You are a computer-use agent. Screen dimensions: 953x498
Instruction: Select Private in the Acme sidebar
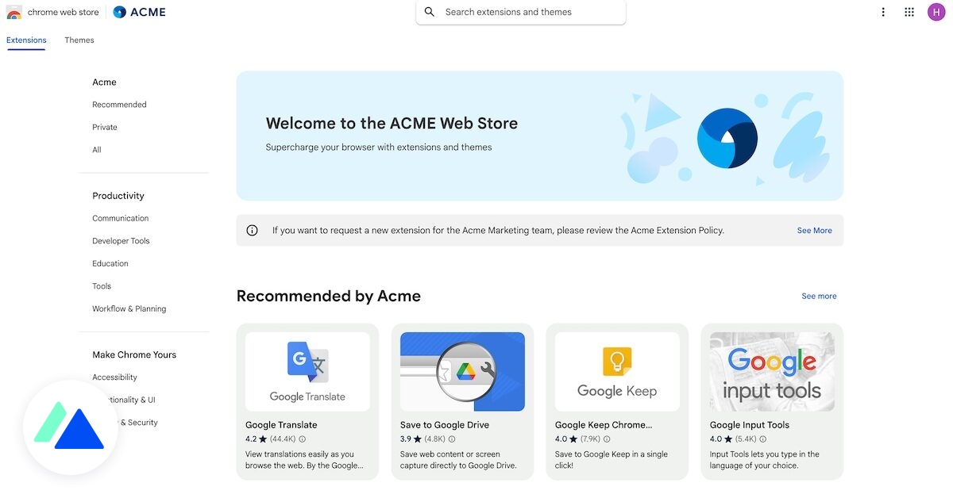(x=105, y=127)
